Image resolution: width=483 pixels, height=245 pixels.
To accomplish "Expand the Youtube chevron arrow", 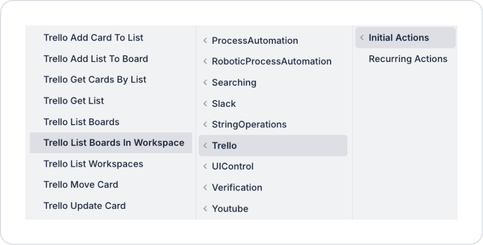I will [205, 208].
